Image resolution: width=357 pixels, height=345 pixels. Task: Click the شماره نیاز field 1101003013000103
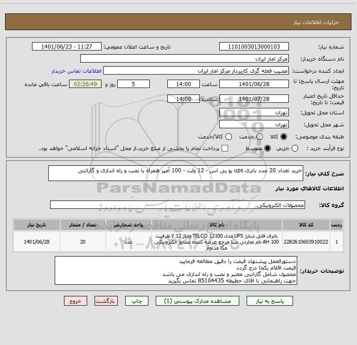(x=254, y=46)
